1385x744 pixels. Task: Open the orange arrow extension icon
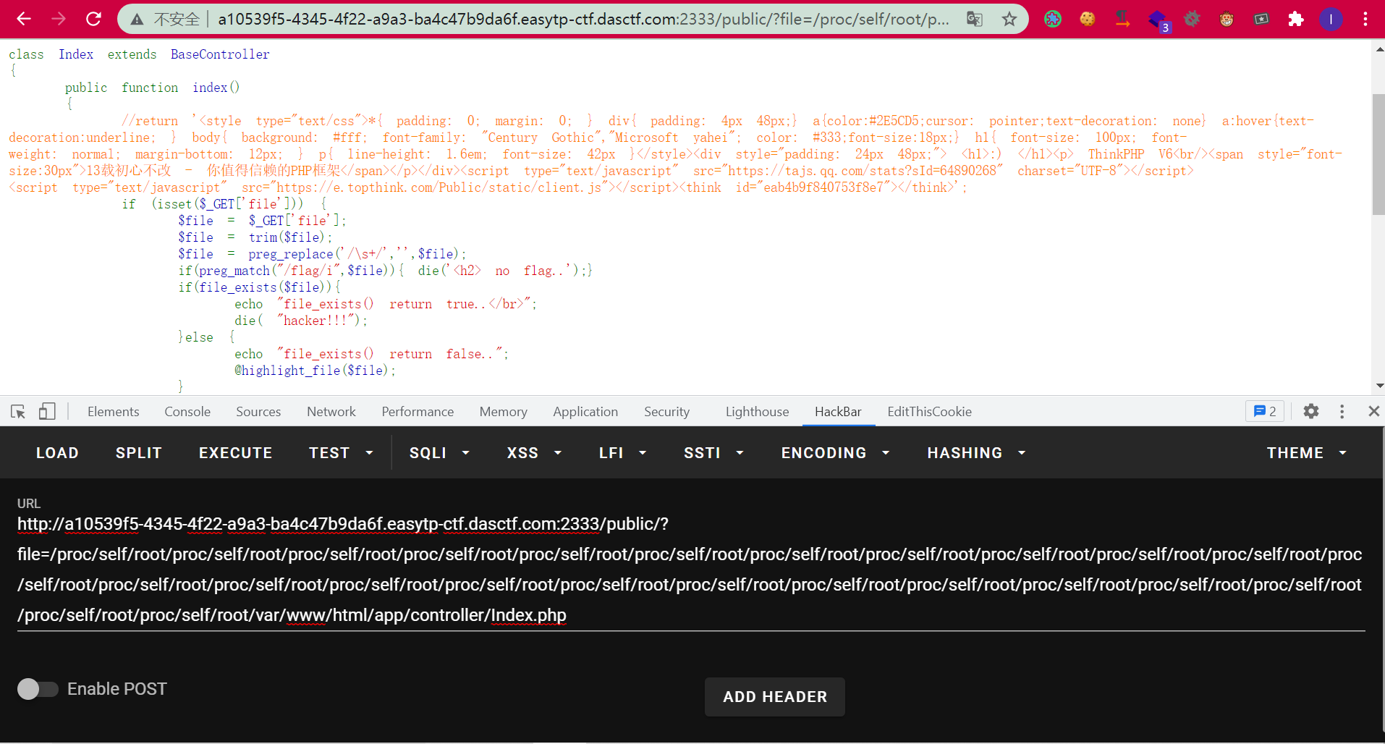click(1122, 20)
